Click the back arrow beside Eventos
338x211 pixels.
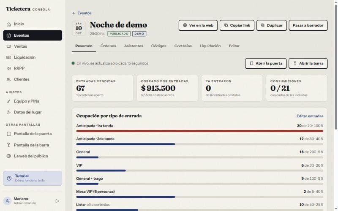[74, 13]
